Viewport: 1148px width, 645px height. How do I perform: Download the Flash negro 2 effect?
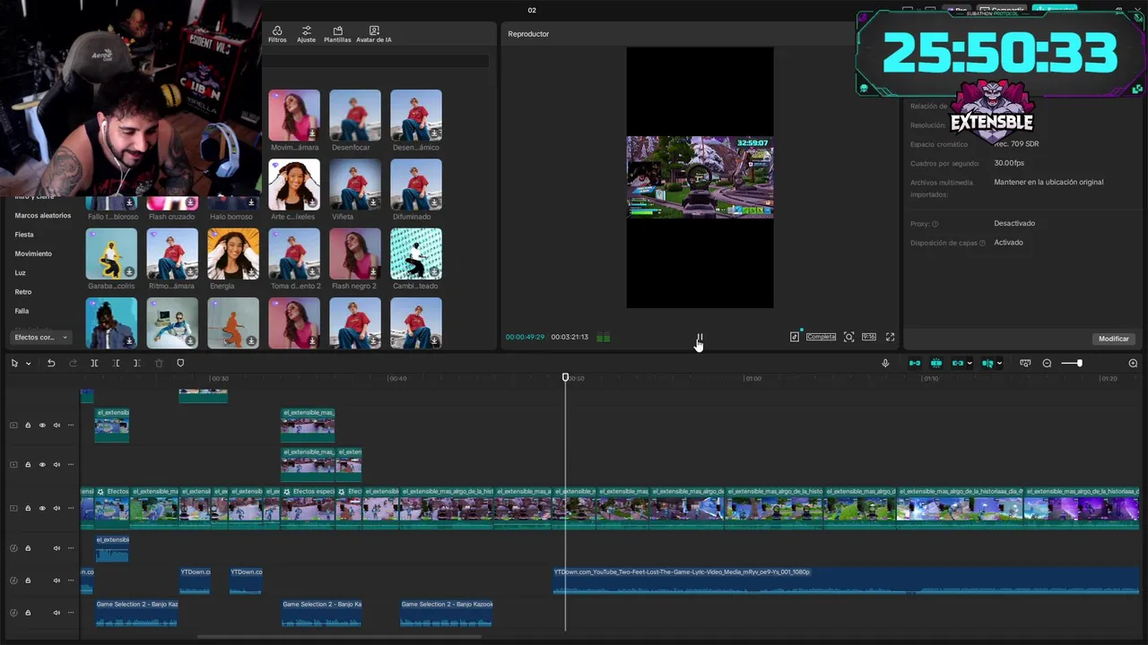coord(374,271)
